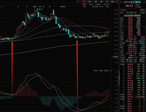Go to previous stock with left arrow
The width and height of the screenshot is (146, 112).
tap(121, 2)
